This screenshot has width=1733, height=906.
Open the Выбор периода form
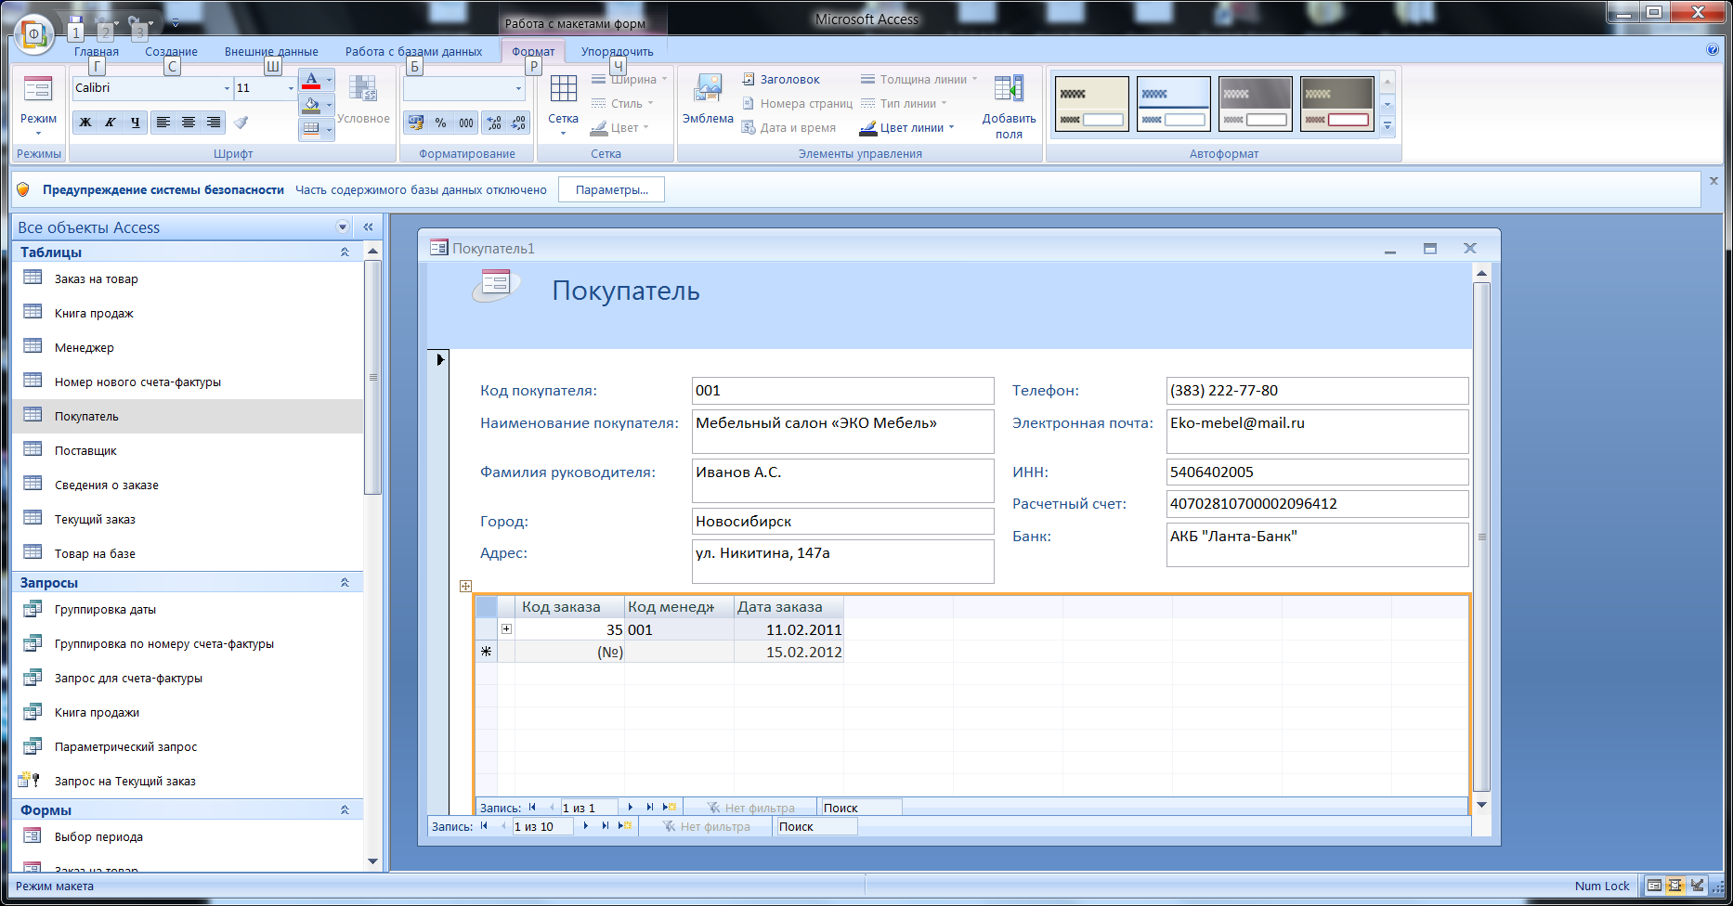(x=189, y=837)
